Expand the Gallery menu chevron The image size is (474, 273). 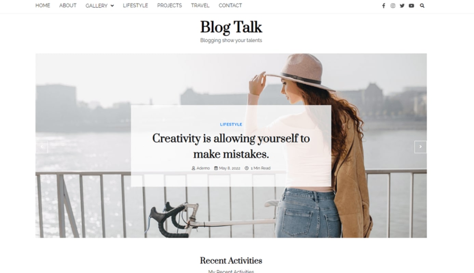[112, 5]
